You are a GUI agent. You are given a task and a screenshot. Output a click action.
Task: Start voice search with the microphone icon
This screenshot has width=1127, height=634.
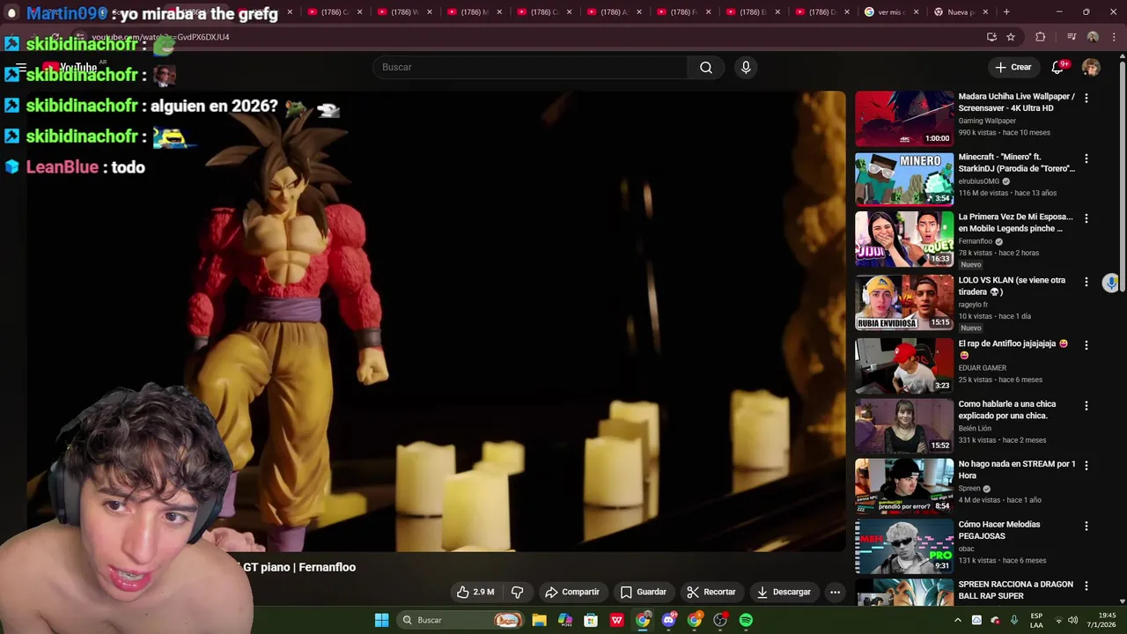pos(746,68)
